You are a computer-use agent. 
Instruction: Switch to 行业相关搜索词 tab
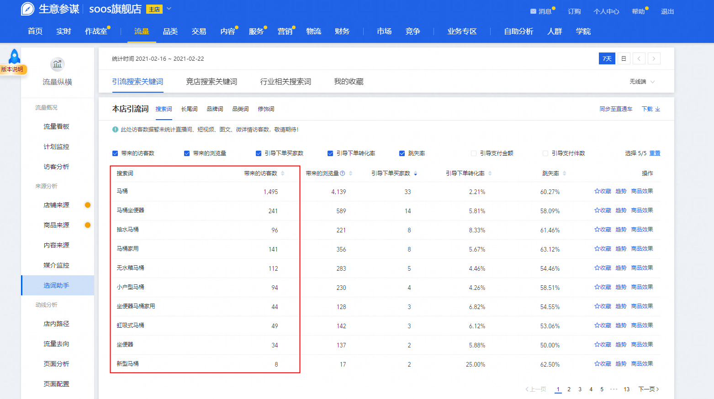(286, 82)
